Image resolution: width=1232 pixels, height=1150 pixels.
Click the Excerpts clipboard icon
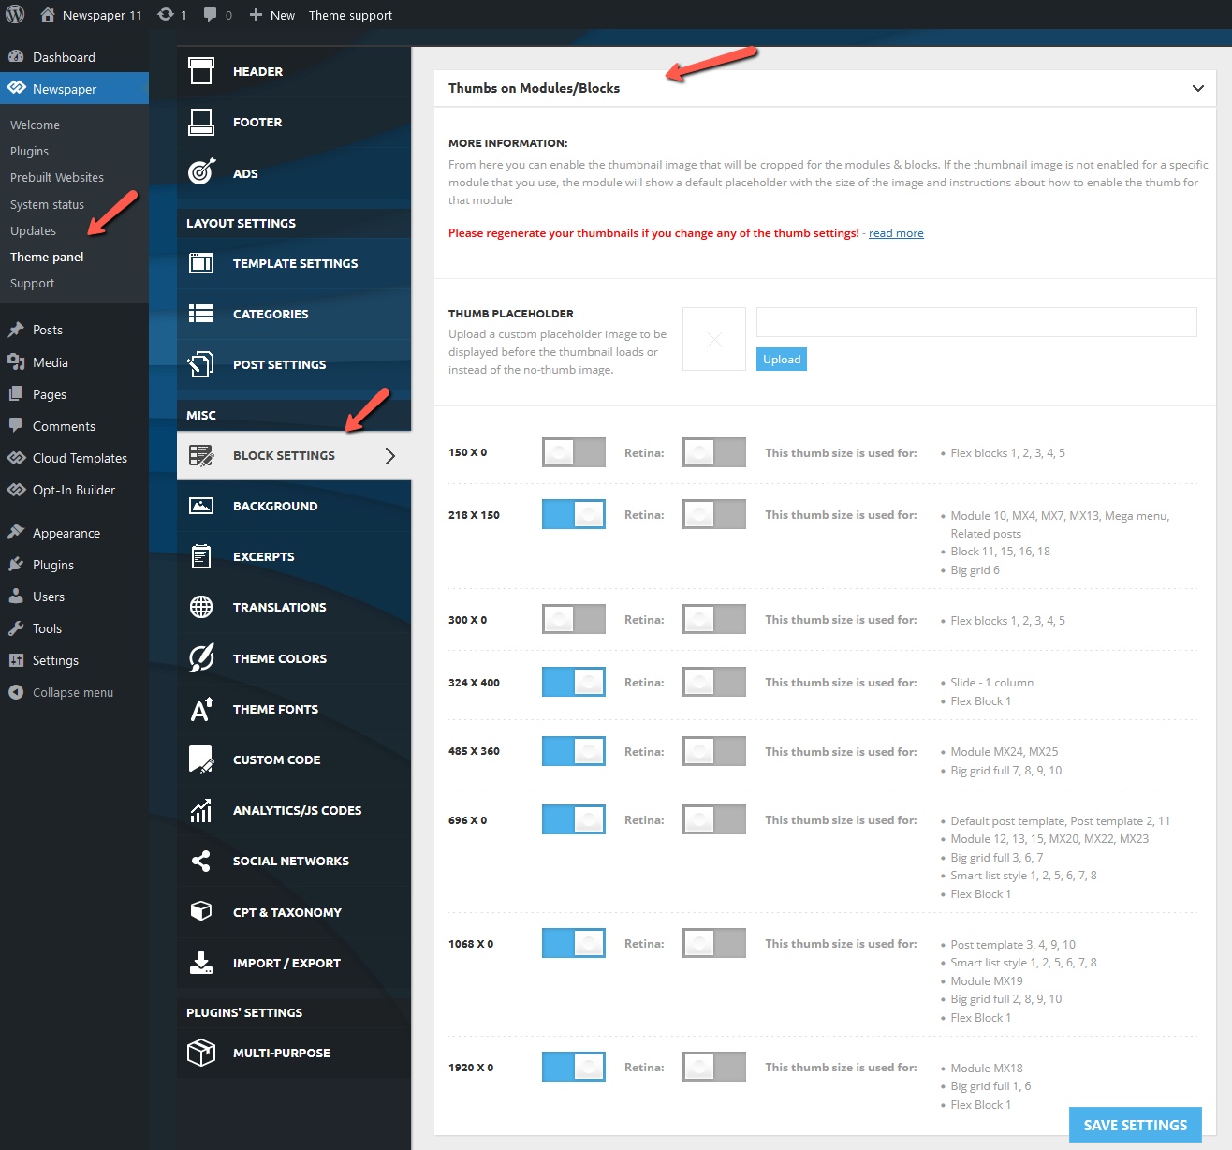pos(201,556)
